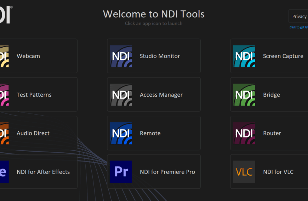Open Access Manager using its gray icon

(121, 95)
